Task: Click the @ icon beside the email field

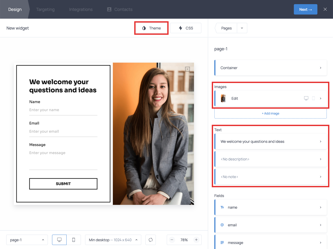Action: point(222,225)
